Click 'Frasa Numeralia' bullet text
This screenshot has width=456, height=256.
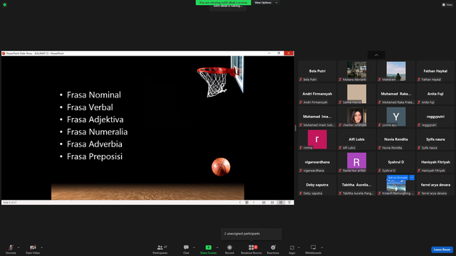(x=97, y=132)
